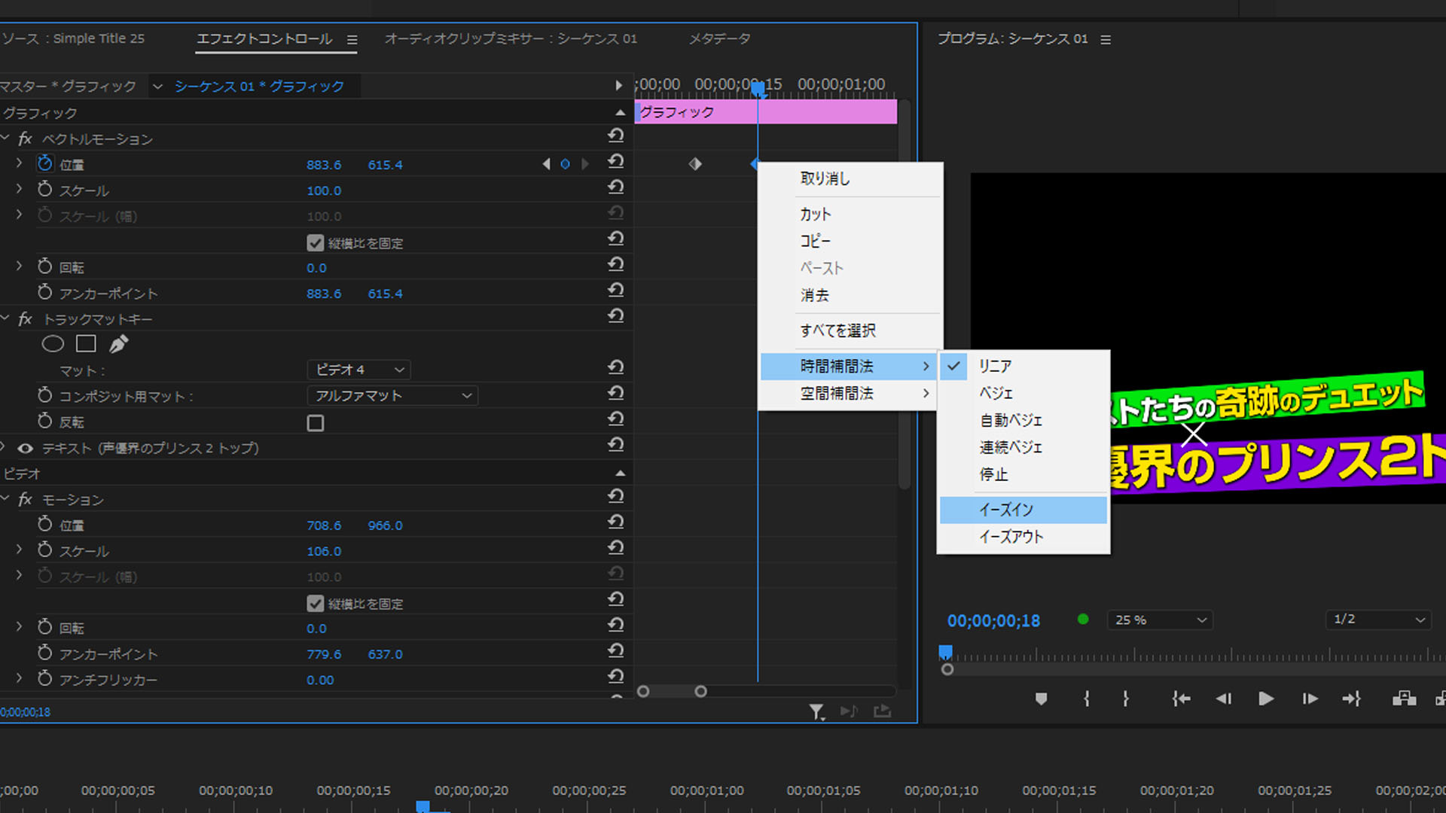The height and width of the screenshot is (813, 1446).
Task: Switch to the メタデータ tab
Action: point(719,38)
